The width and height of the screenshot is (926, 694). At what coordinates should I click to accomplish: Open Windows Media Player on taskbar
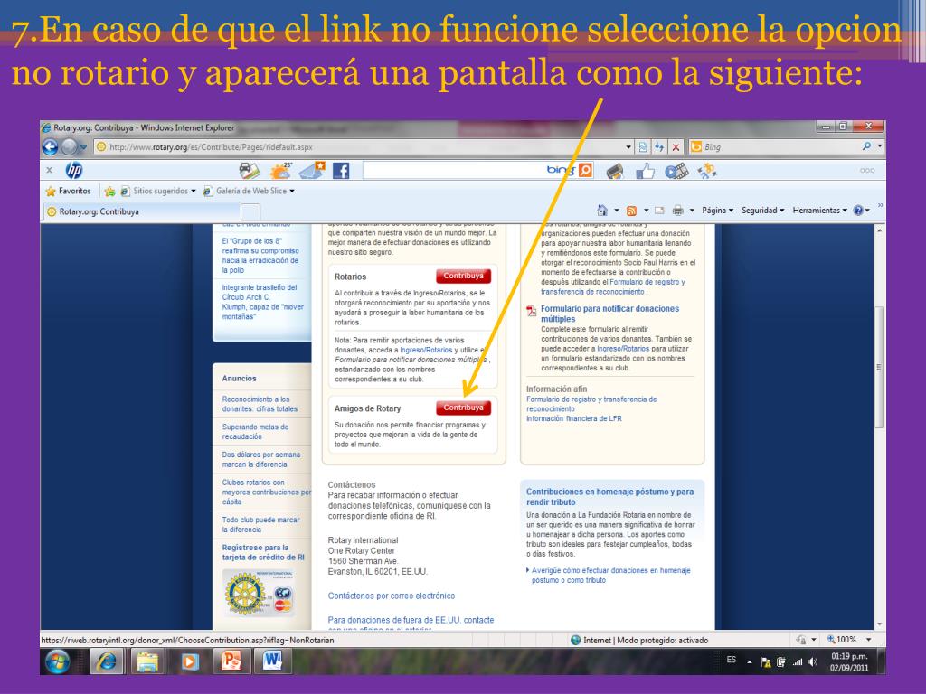click(190, 661)
